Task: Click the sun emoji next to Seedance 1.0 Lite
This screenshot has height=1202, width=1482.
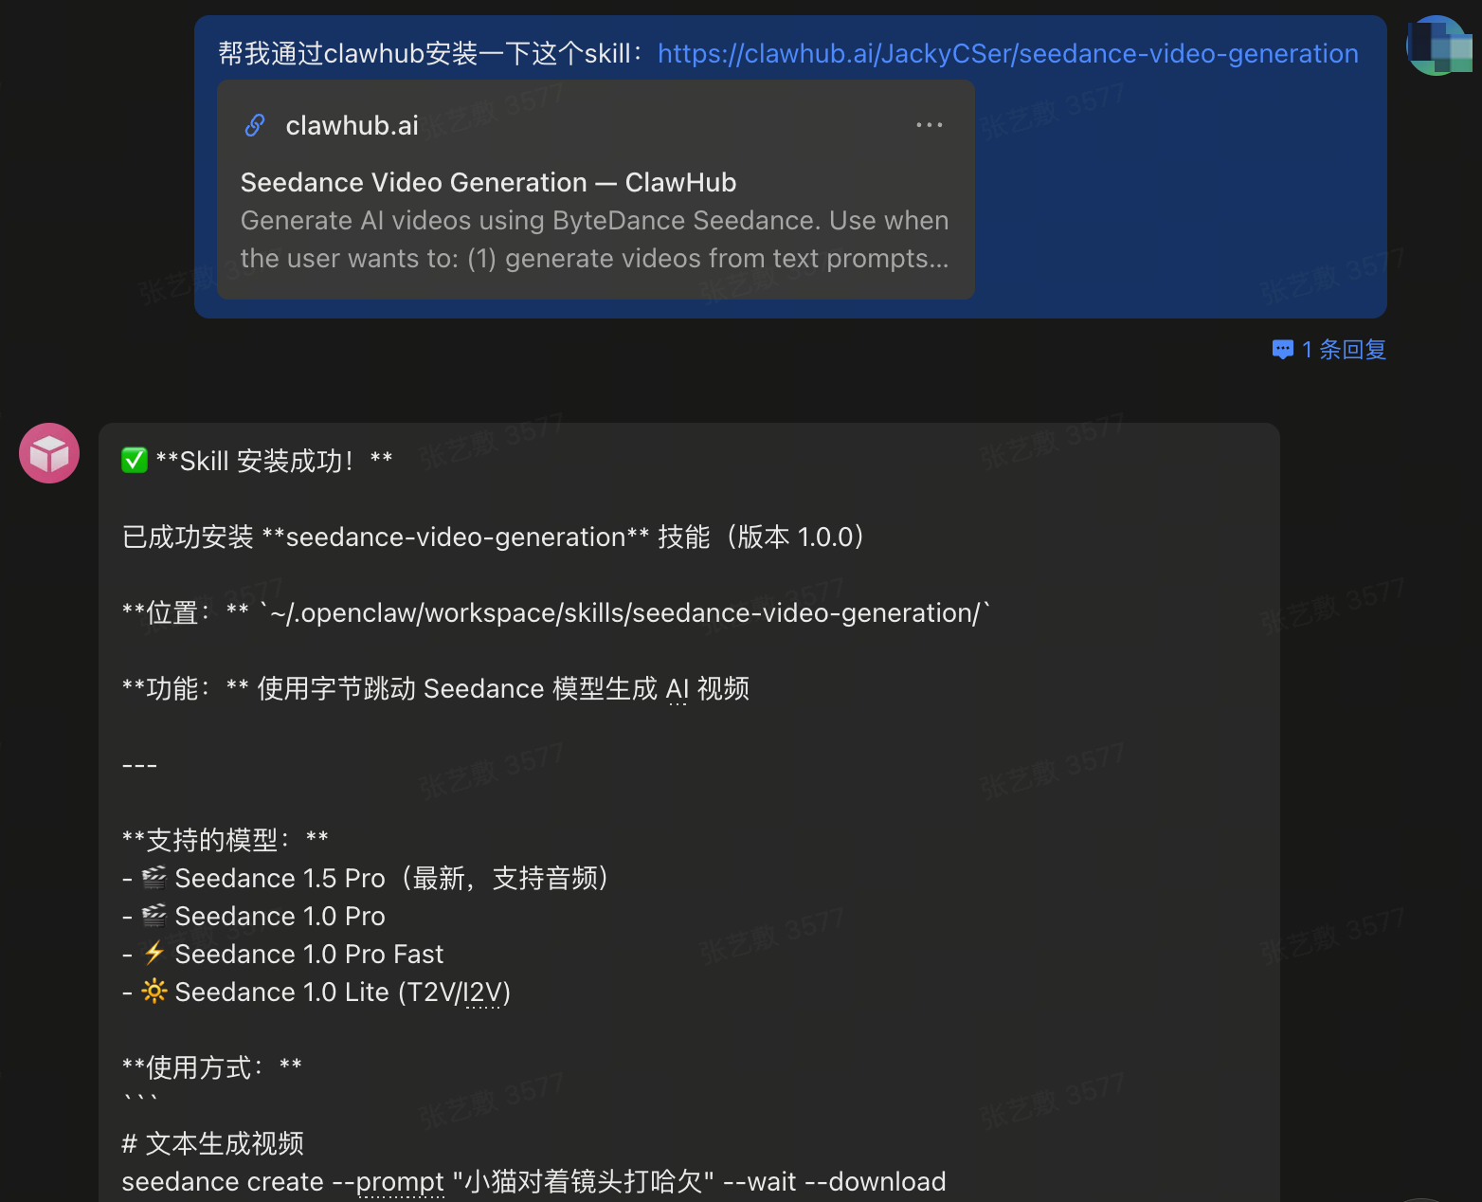Action: point(154,992)
